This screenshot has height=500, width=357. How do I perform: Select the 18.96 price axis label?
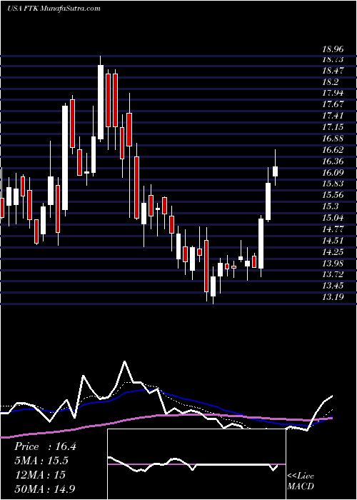click(x=333, y=49)
